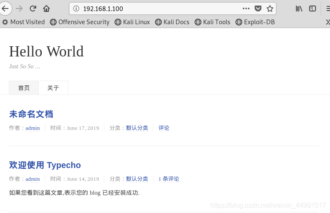The height and width of the screenshot is (213, 330).
Task: Click admin author of Typecho post
Action: coord(33,179)
